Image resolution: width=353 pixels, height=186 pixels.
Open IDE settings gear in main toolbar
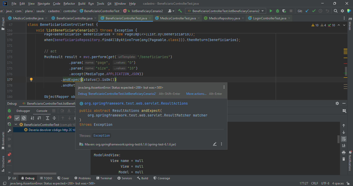(342, 11)
